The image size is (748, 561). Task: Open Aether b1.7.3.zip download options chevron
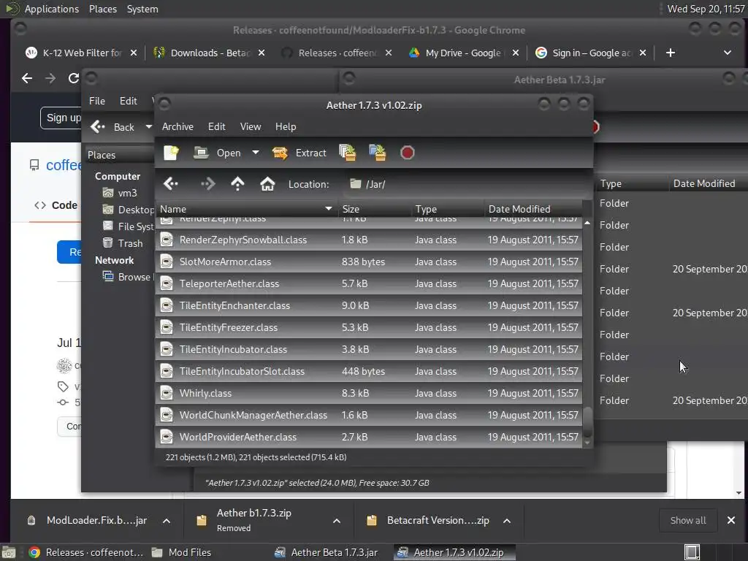coord(336,520)
